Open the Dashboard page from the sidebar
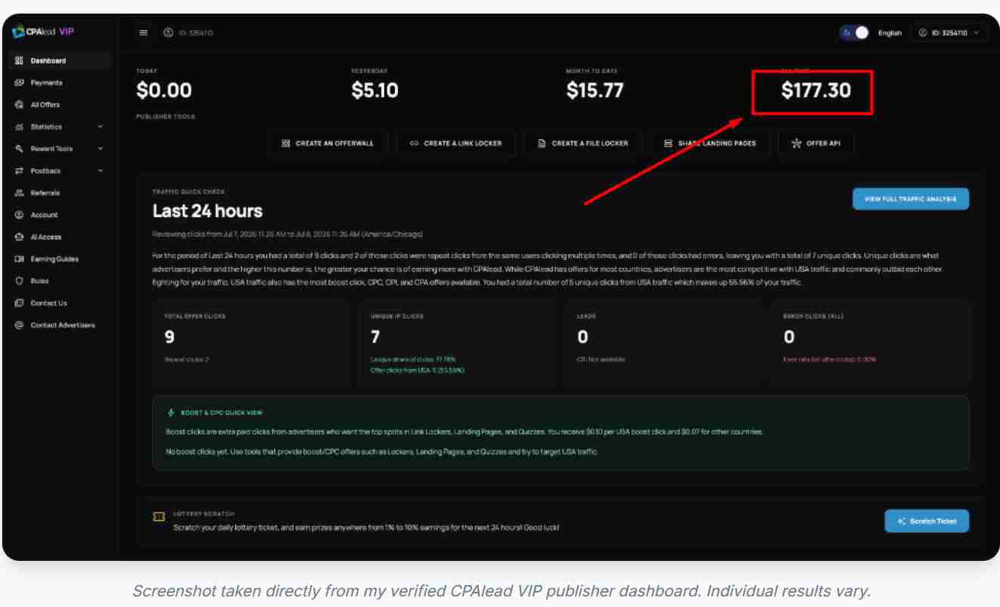Viewport: 1000px width, 607px height. pyautogui.click(x=61, y=60)
